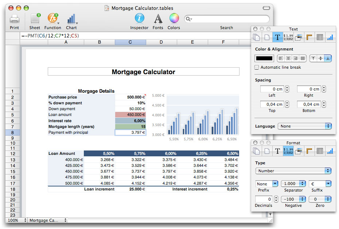This screenshot has height=229, width=339.
Task: Select single page tab in Format window
Action: 267,151
